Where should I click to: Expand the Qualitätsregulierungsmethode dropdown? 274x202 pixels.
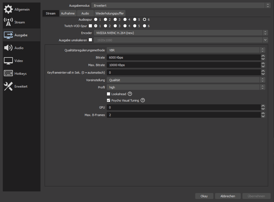[186, 50]
